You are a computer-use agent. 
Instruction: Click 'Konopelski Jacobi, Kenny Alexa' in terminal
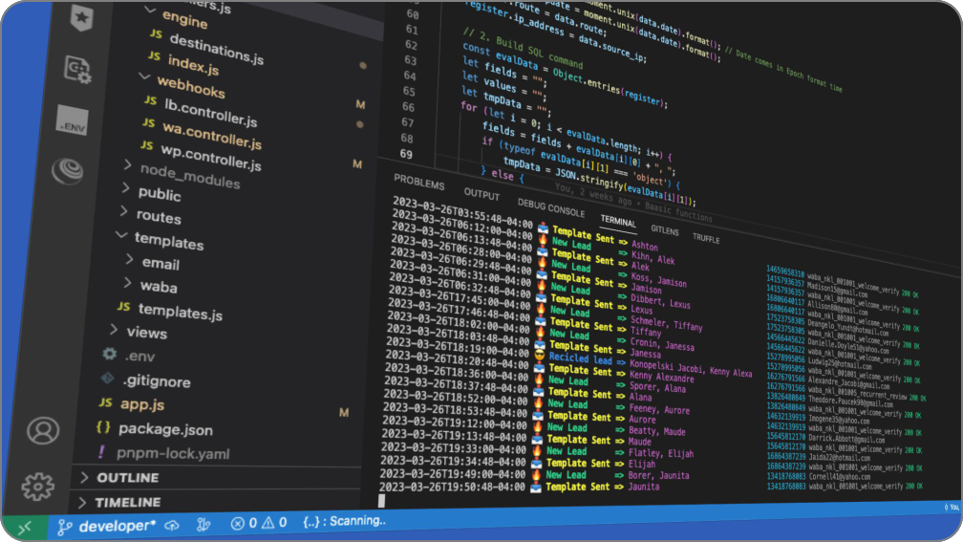[x=691, y=368]
